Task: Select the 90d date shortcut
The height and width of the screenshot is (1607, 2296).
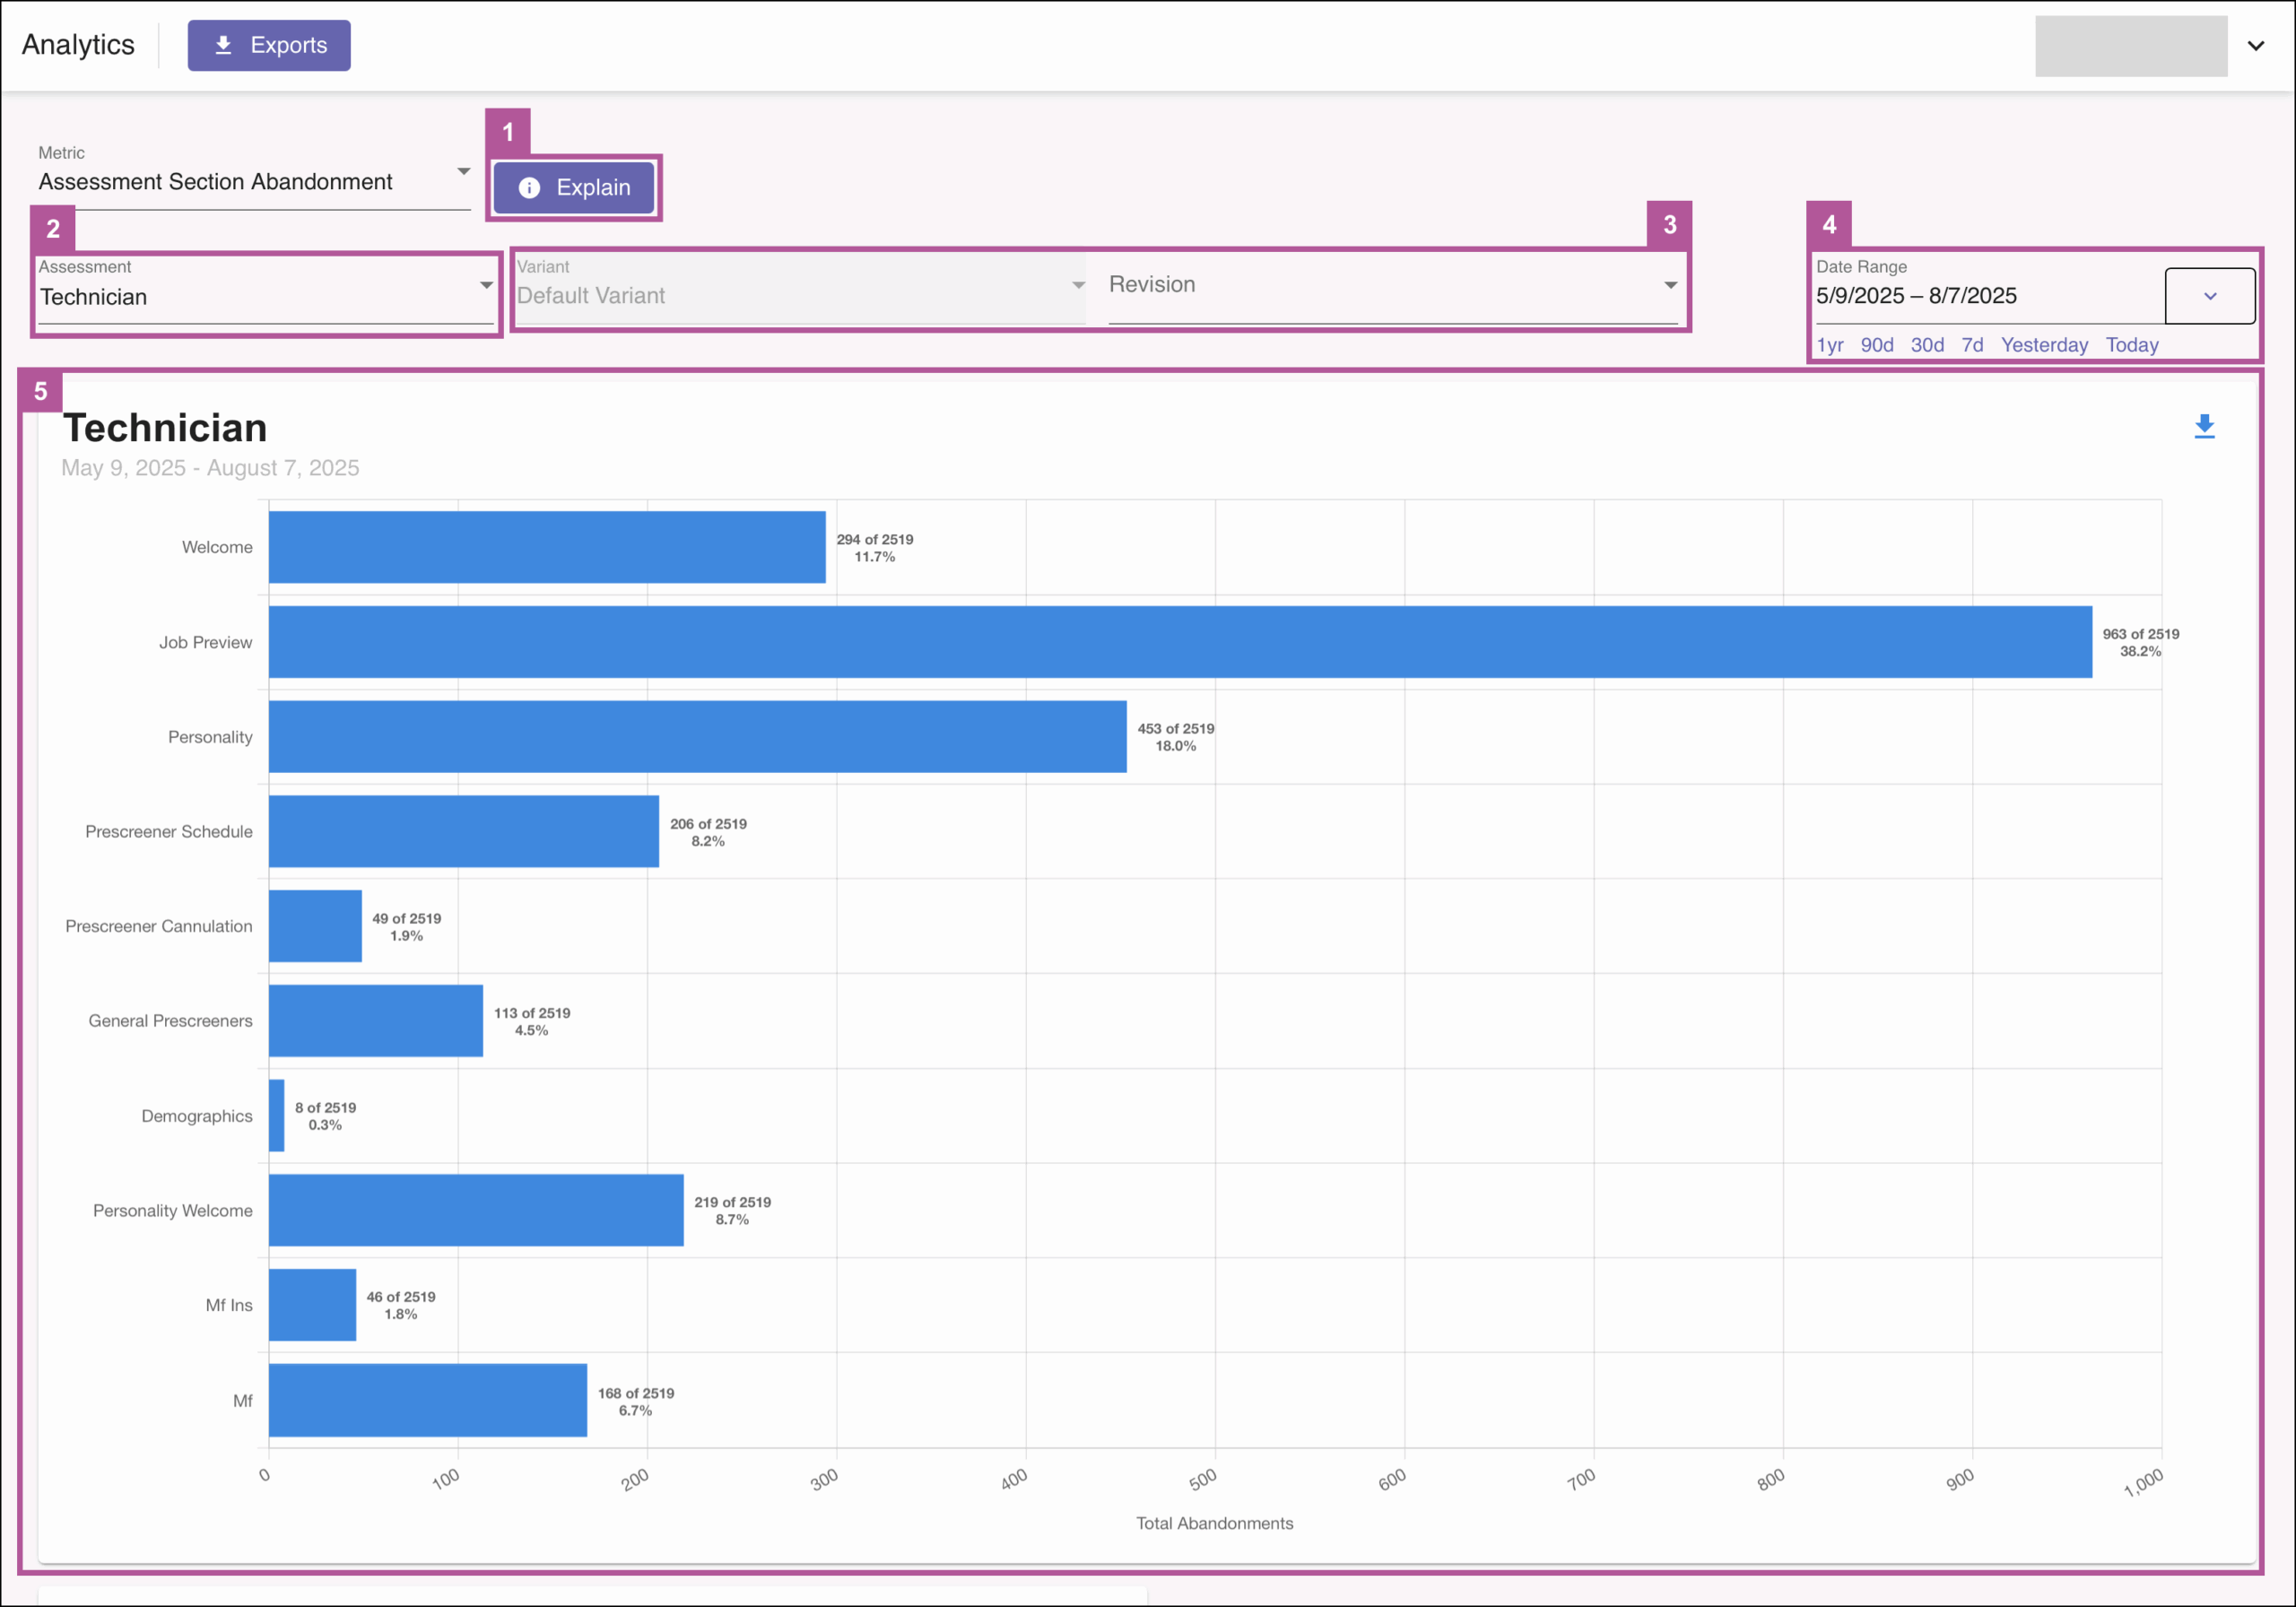Action: tap(1876, 345)
